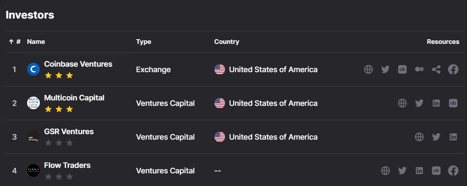This screenshot has height=186, width=467.
Task: Open Flow Traders website globe icon
Action: [385, 171]
